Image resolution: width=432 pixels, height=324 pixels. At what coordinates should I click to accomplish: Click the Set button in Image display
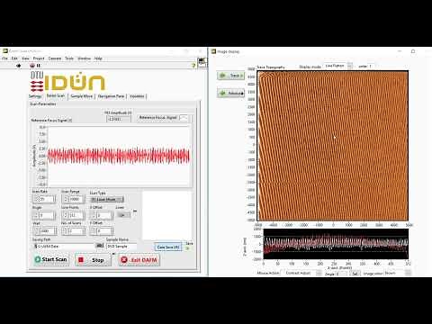click(x=355, y=274)
